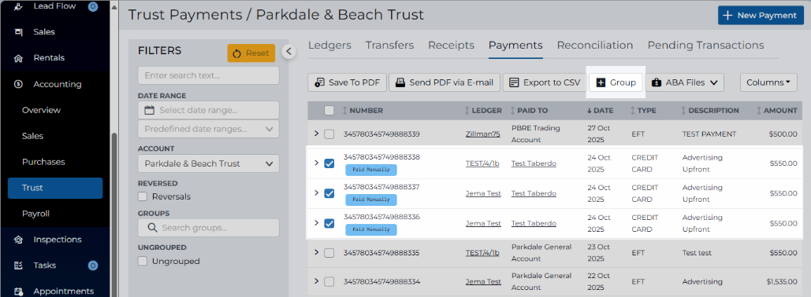
Task: Expand row details for payment 345780345749888334
Action: tap(316, 281)
